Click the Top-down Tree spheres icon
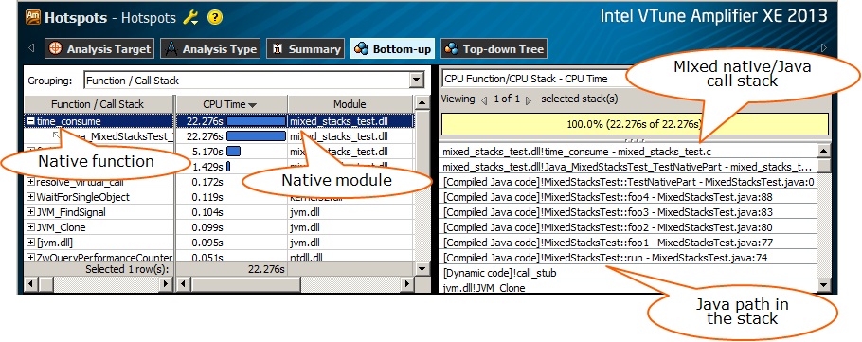This screenshot has height=342, width=862. 451,49
